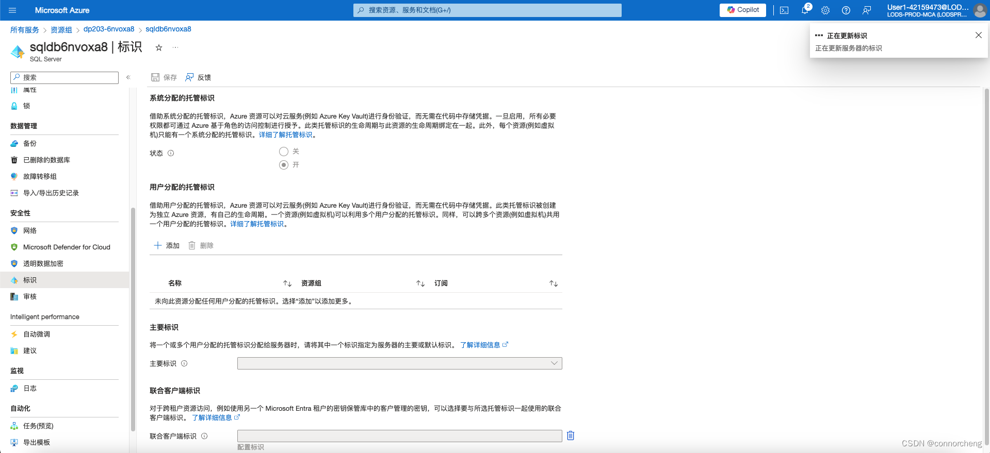This screenshot has height=453, width=990.
Task: Click the sidebar search field
Action: (64, 77)
